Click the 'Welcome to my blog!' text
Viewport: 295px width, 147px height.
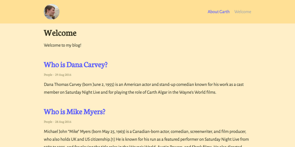point(63,45)
